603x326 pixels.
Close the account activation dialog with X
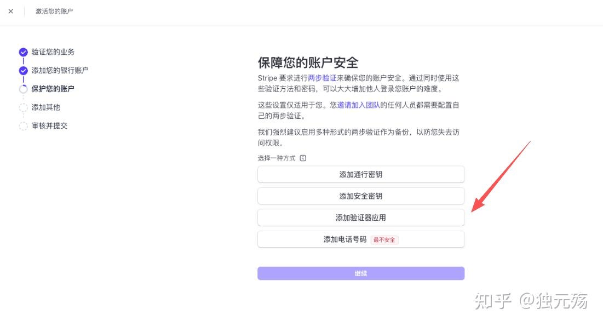tap(11, 11)
